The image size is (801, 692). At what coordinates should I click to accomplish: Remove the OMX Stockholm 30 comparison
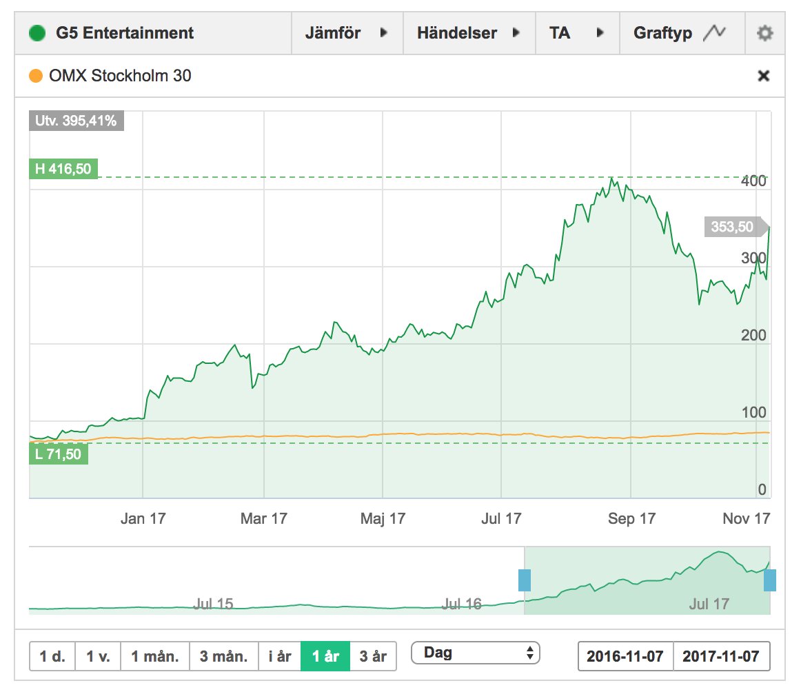point(763,76)
